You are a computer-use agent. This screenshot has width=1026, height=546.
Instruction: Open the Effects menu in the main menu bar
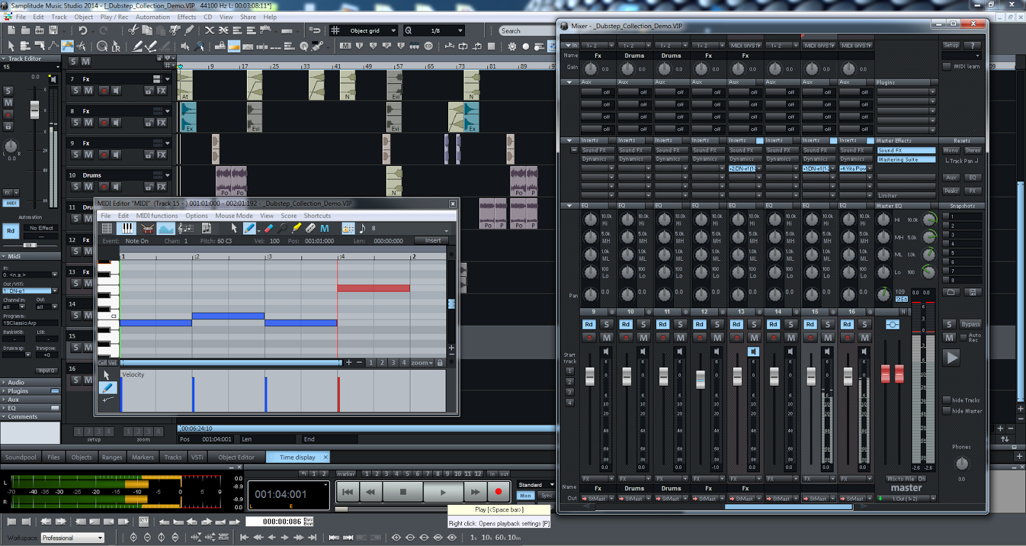tap(187, 17)
